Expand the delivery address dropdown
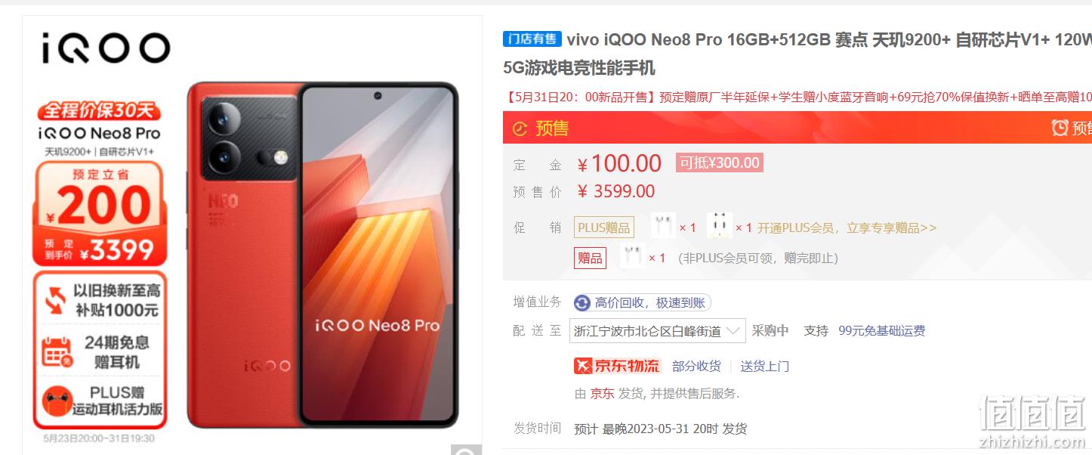The height and width of the screenshot is (455, 1092). (x=657, y=331)
